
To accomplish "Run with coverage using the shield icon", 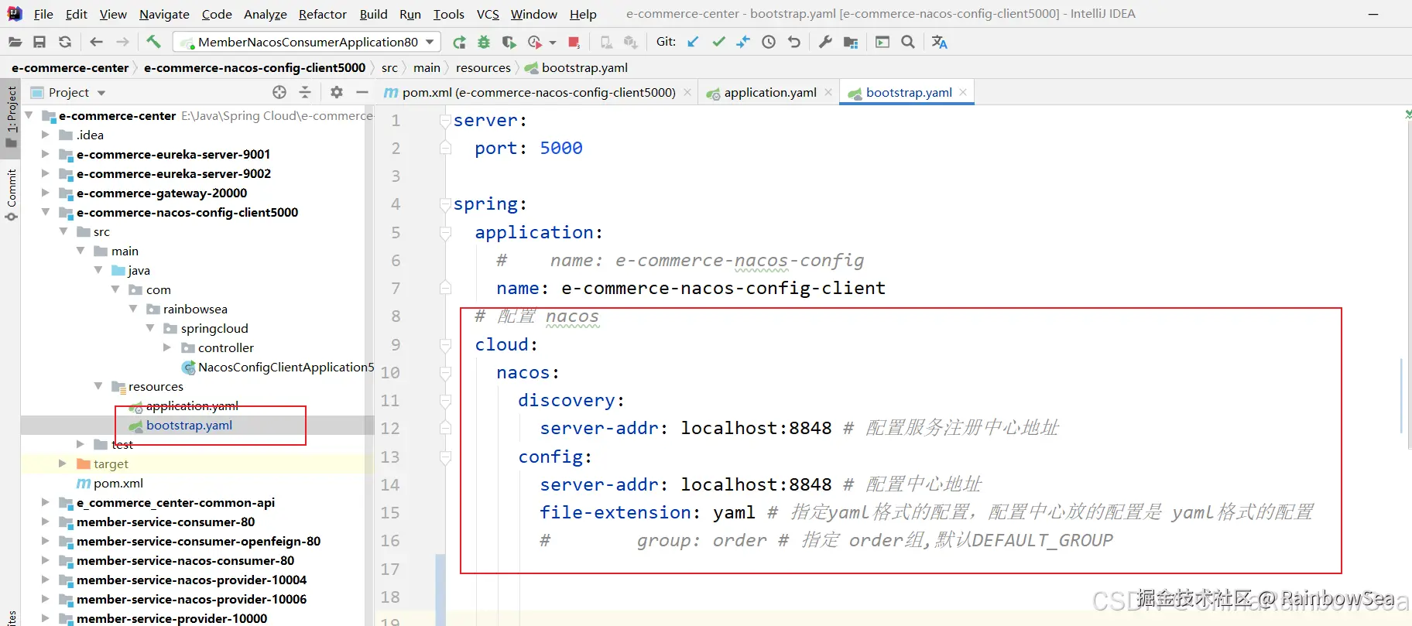I will pos(509,42).
